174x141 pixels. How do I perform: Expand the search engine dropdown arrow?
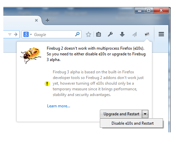pos(31,34)
